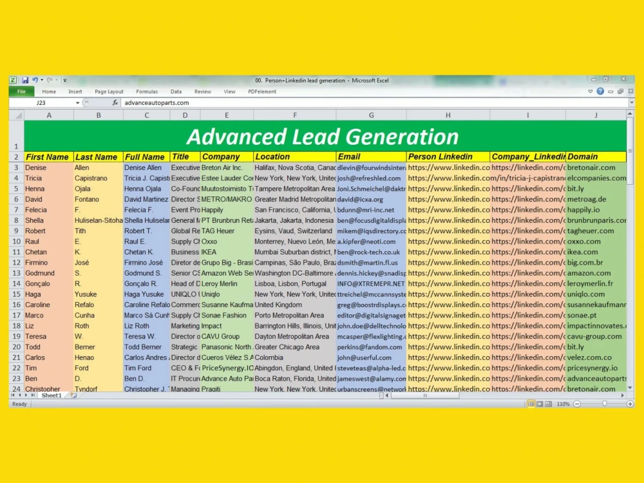
Task: Click the Redo icon
Action: [50, 80]
